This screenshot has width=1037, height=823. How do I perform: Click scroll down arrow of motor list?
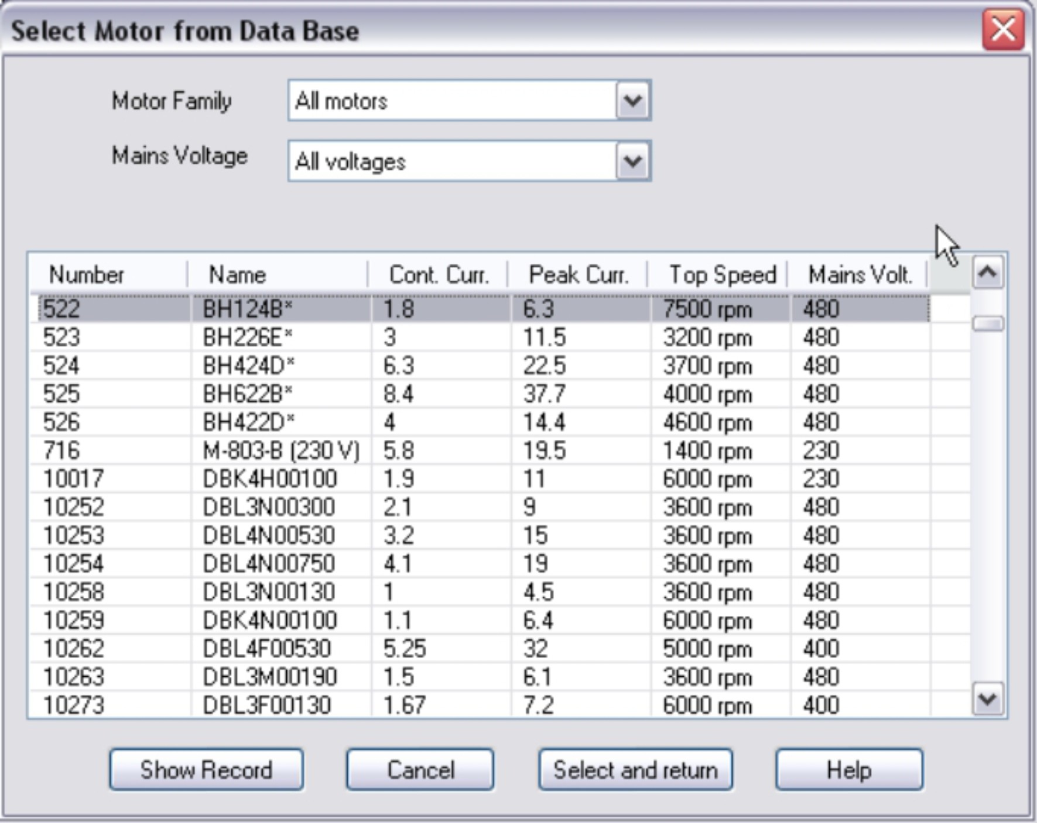[x=988, y=698]
